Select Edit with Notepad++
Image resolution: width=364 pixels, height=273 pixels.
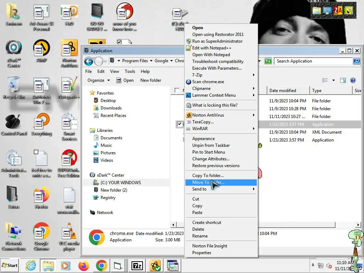click(221, 48)
